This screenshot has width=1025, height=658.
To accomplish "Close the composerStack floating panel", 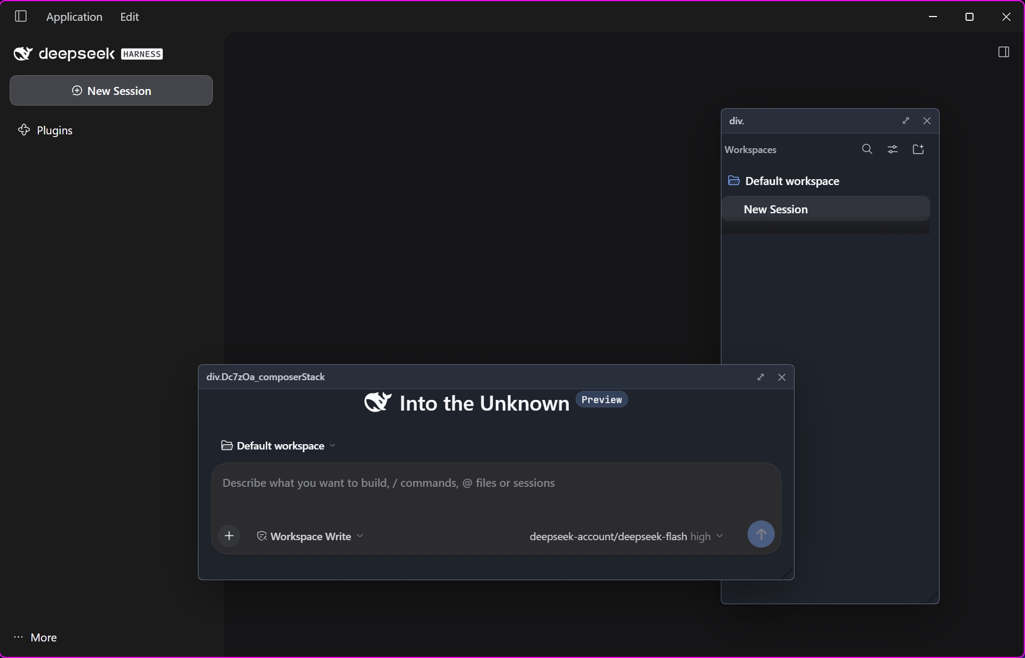I will coord(782,377).
